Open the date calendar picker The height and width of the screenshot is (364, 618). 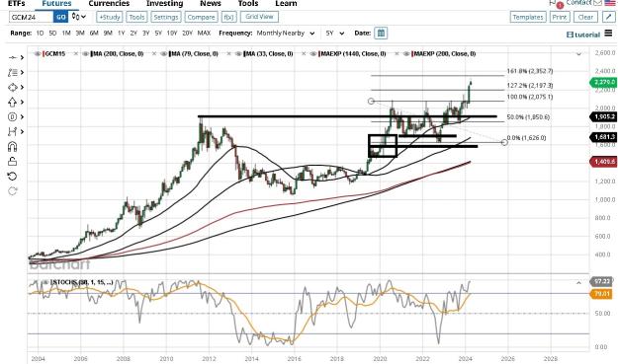[x=381, y=33]
